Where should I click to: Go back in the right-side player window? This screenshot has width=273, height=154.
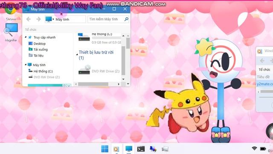pyautogui.click(x=262, y=61)
